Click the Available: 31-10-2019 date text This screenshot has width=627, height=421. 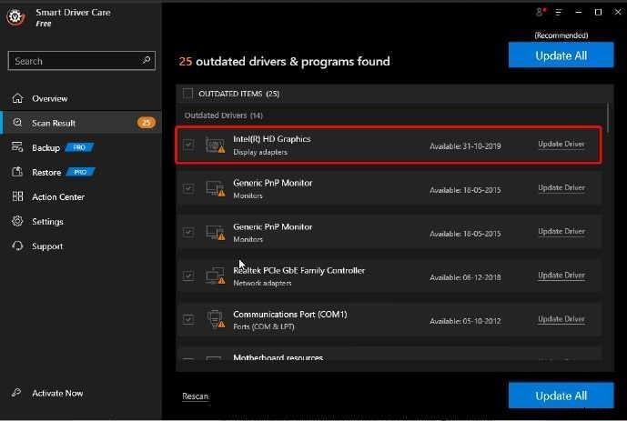coord(465,146)
